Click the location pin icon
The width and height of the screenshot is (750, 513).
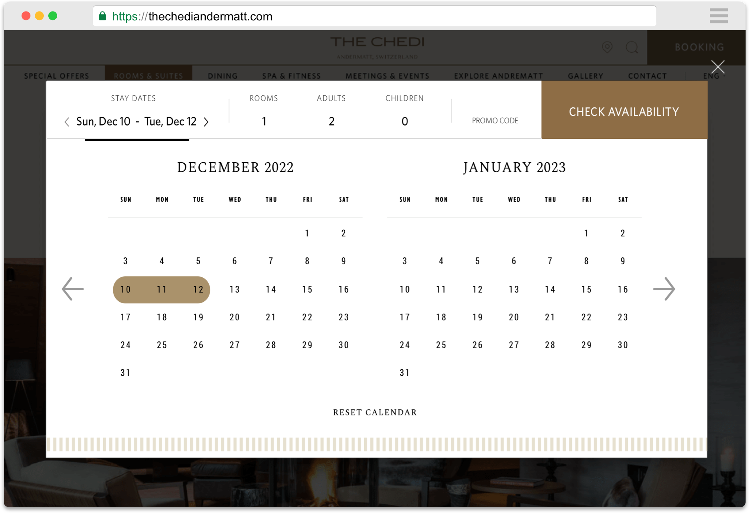tap(607, 47)
